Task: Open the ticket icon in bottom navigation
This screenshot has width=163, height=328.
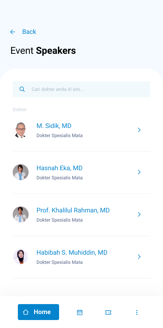Action: 108,312
